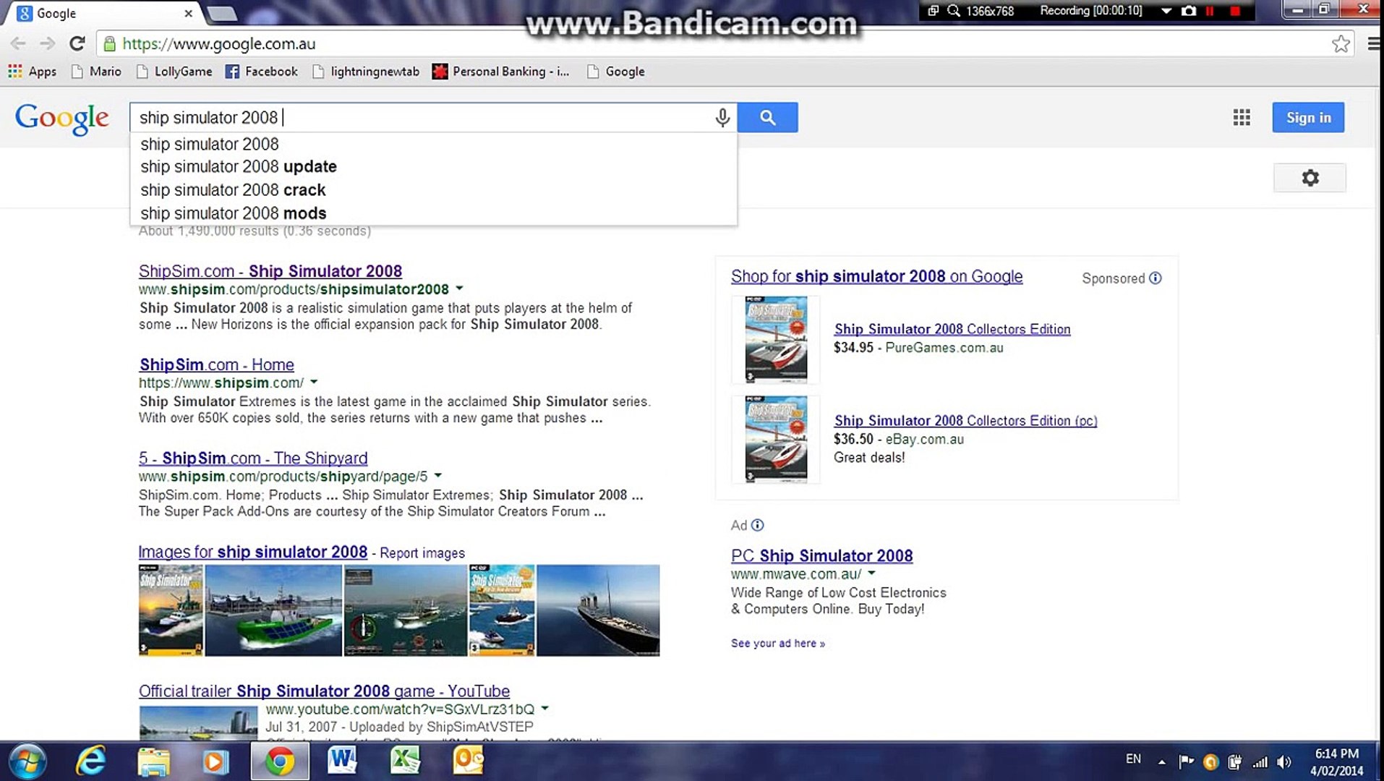Expand dropdown next to YouTube result URL
1384x781 pixels.
545,709
